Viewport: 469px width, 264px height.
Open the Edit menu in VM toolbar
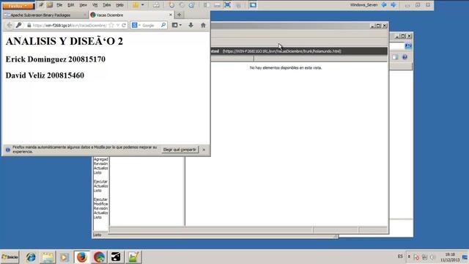[70, 5]
